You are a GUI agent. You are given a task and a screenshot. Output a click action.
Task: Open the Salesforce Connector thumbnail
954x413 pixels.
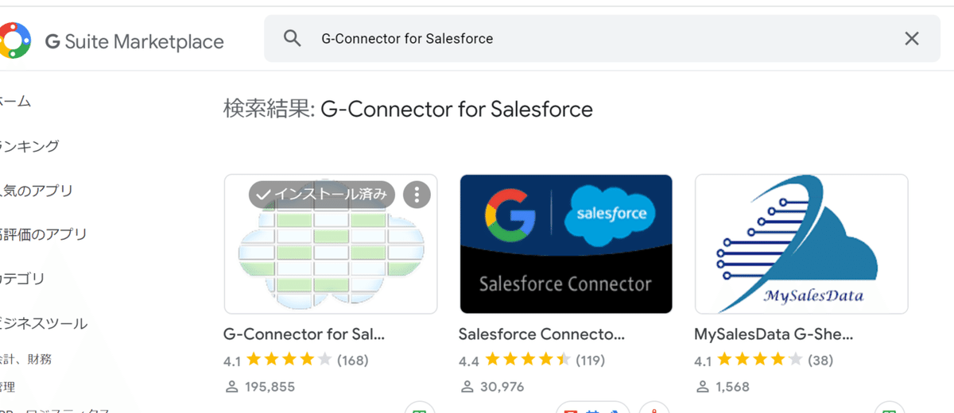point(566,244)
